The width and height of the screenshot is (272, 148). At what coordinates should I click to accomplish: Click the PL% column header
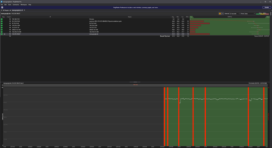click(187, 17)
